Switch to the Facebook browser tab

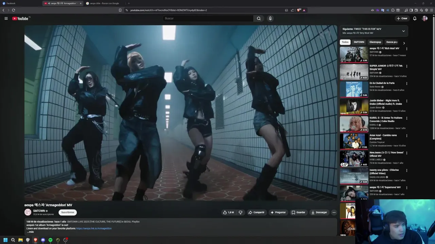20,3
